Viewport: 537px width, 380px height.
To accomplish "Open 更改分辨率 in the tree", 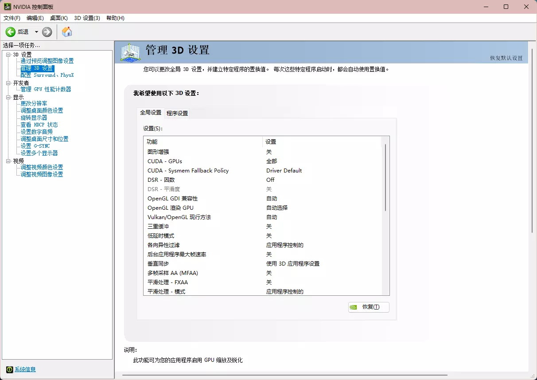I will pos(34,103).
